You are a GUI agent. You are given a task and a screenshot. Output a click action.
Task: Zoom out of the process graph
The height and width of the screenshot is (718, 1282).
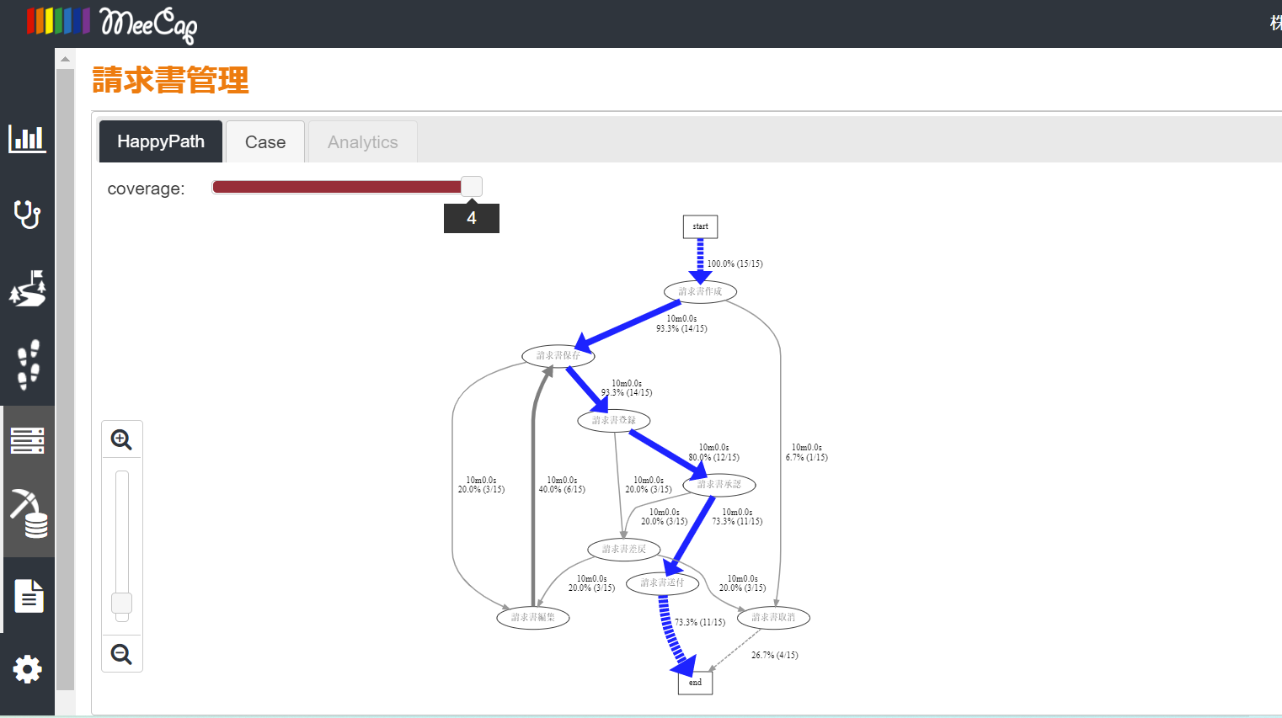(121, 654)
